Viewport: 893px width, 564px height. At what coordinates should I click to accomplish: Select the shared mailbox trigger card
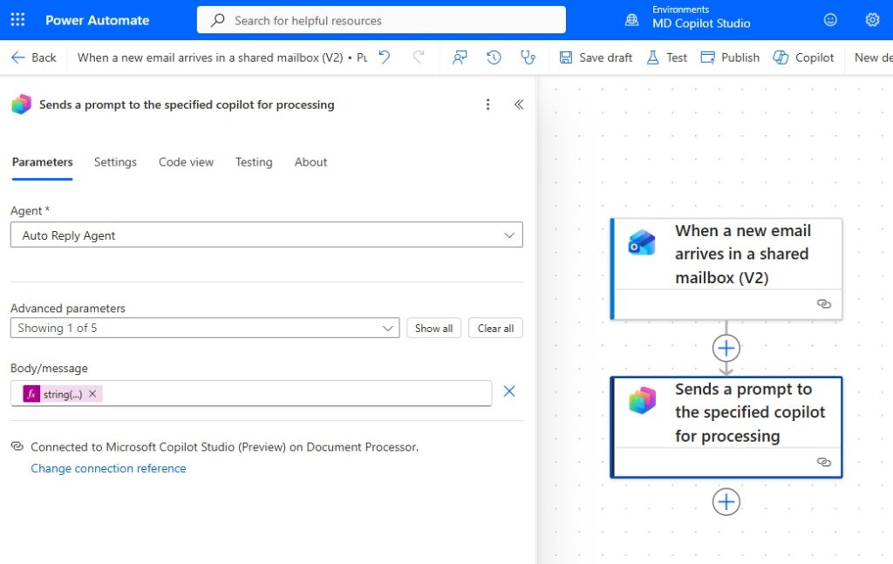point(726,255)
